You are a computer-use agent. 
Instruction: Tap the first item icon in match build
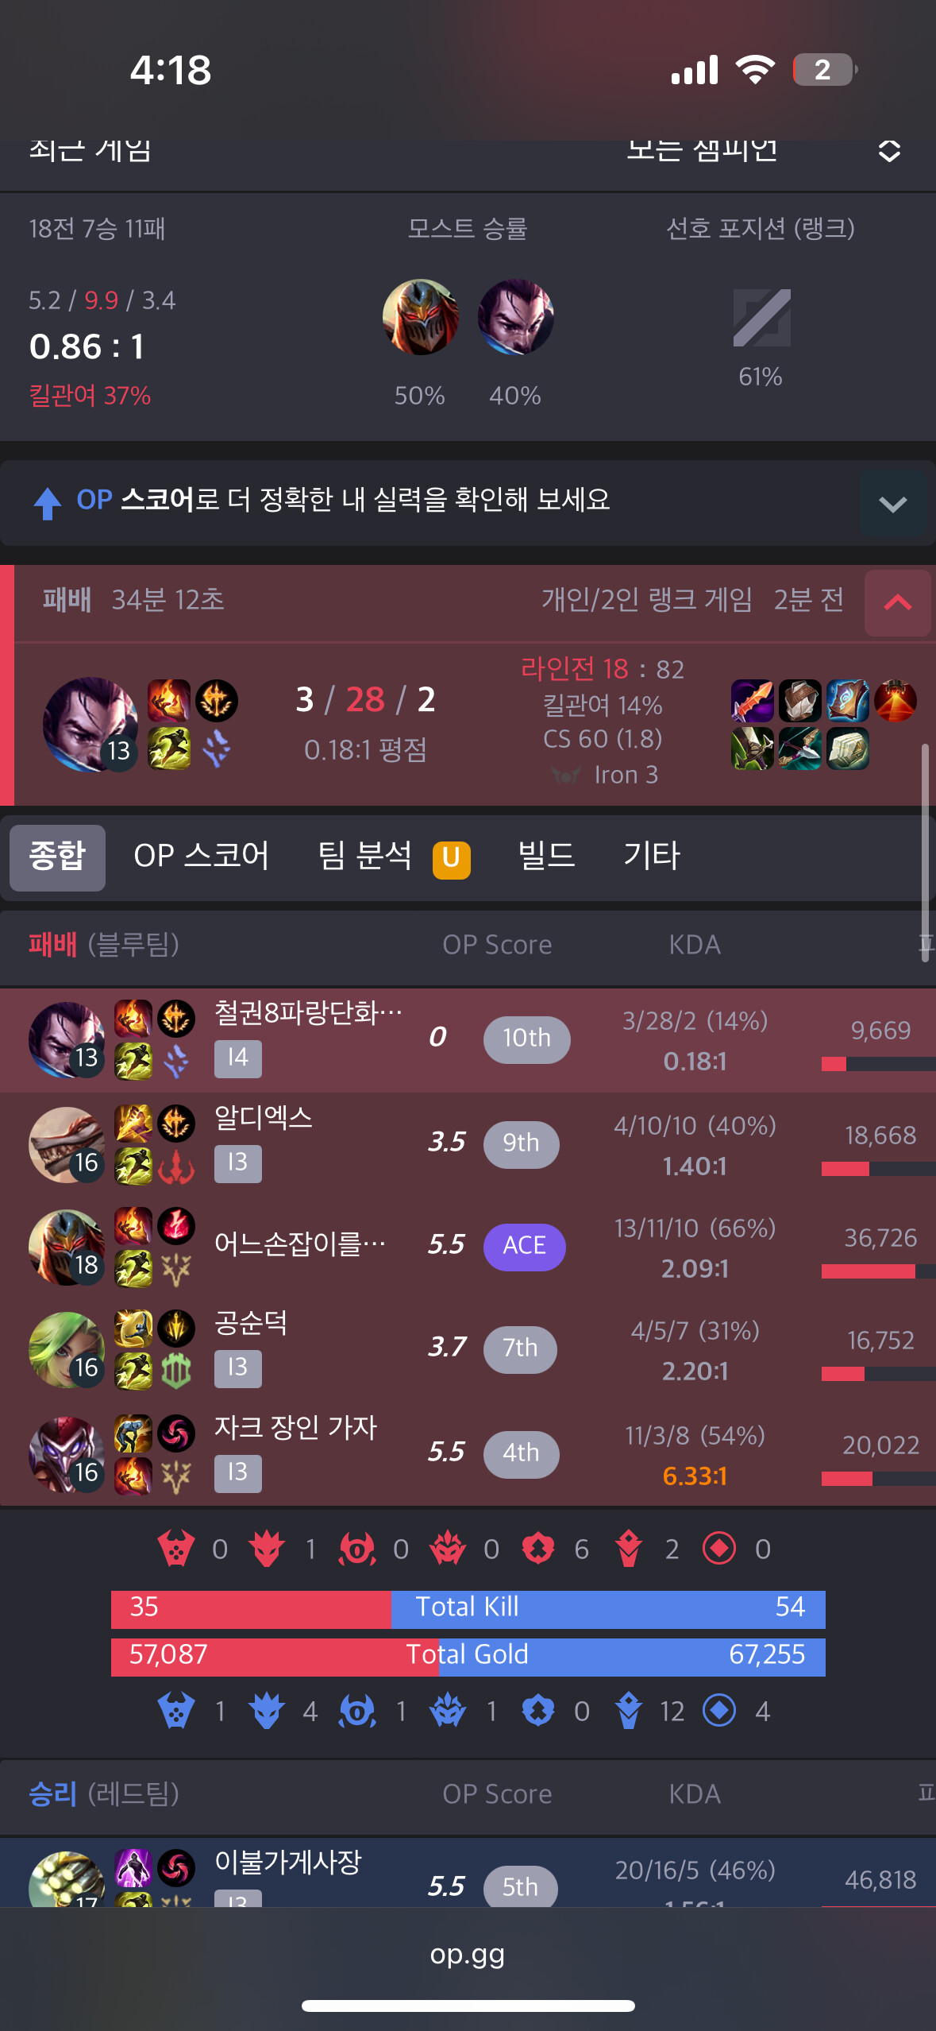click(752, 701)
